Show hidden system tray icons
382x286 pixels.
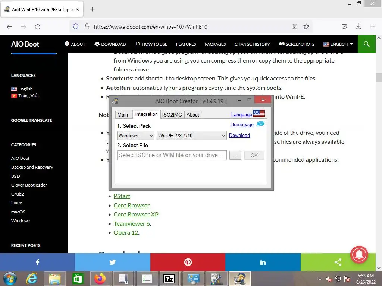pos(320,279)
